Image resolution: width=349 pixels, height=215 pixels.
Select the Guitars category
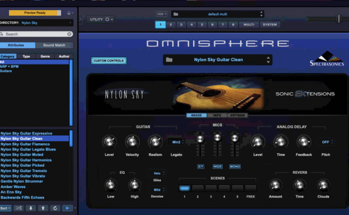point(35,71)
